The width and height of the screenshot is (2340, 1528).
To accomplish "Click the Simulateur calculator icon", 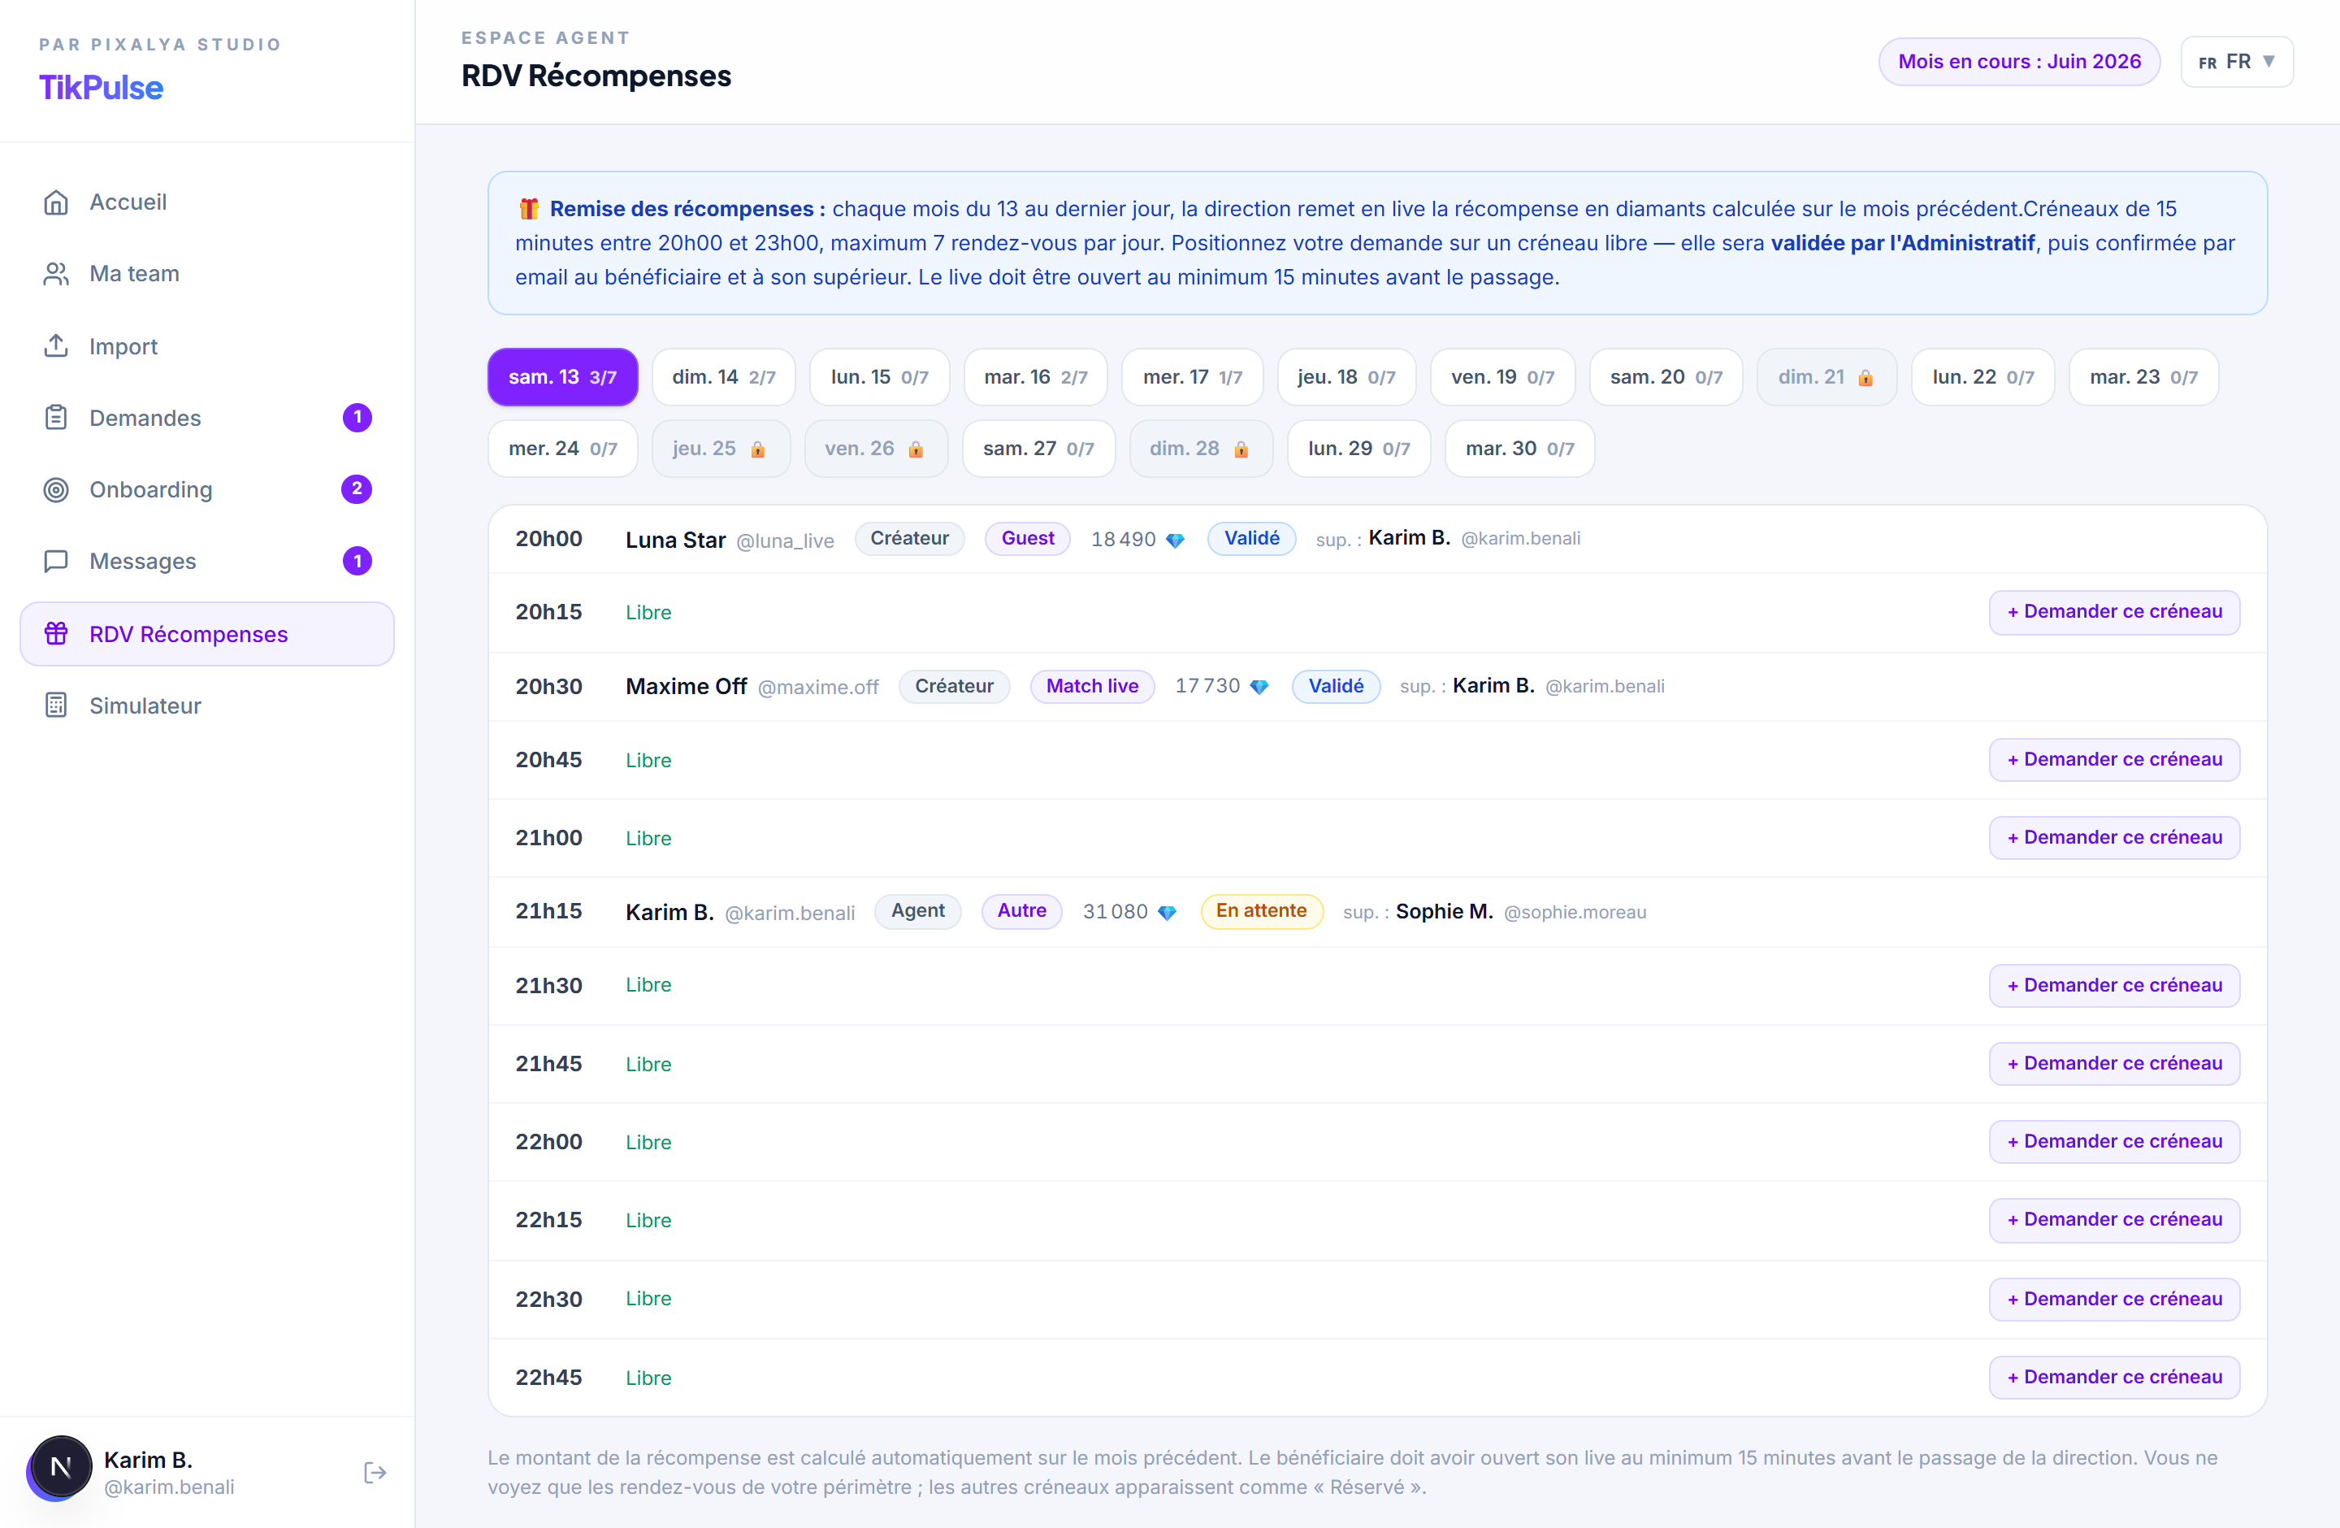I will (x=56, y=706).
